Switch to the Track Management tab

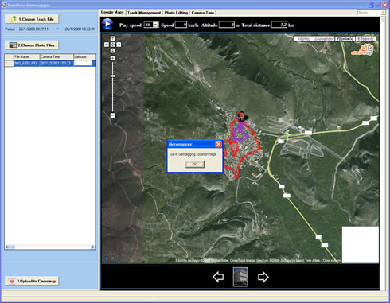pos(144,13)
